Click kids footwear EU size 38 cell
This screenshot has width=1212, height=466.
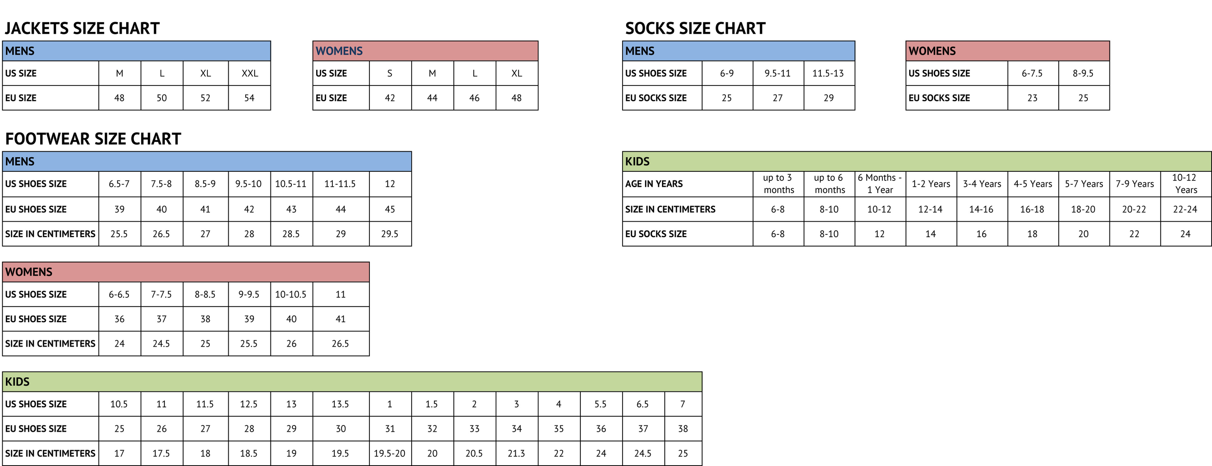(683, 428)
